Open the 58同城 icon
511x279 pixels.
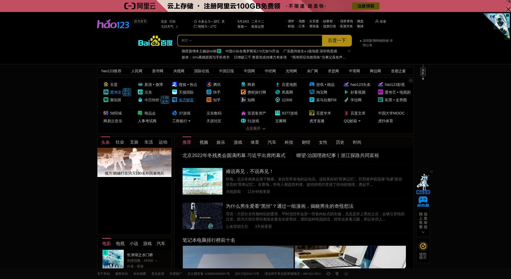point(106,113)
